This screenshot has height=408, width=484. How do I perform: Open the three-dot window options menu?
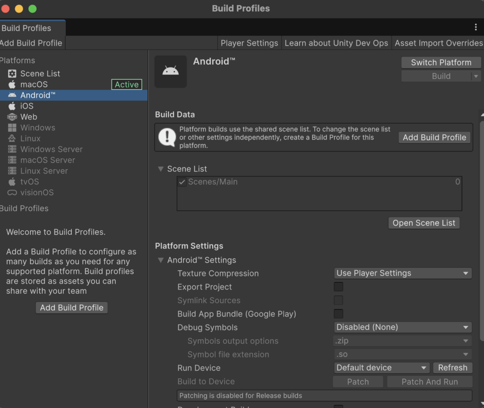coord(475,27)
